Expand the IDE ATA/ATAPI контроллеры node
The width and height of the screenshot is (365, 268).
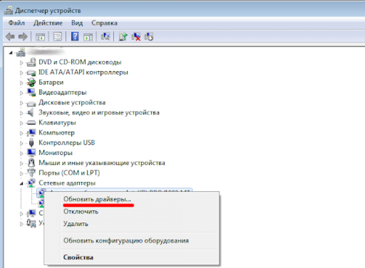(21, 73)
